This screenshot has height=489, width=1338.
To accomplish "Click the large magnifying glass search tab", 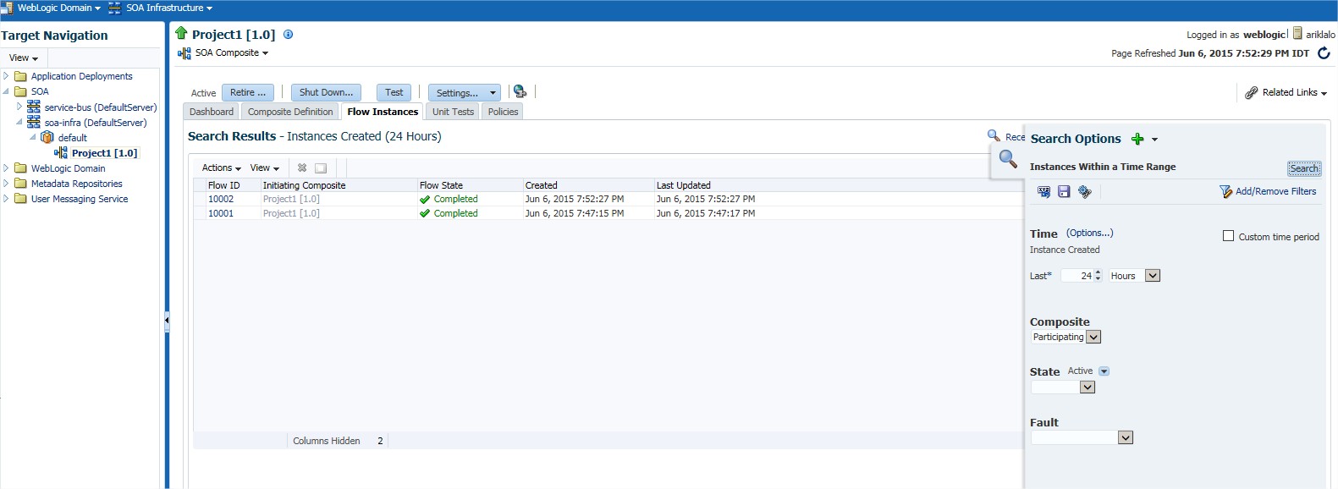I will click(1007, 159).
